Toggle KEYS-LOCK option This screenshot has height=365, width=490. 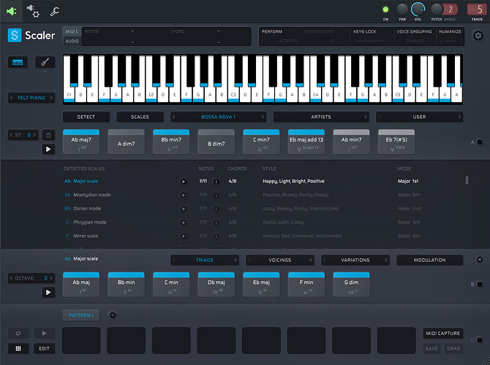pyautogui.click(x=365, y=32)
